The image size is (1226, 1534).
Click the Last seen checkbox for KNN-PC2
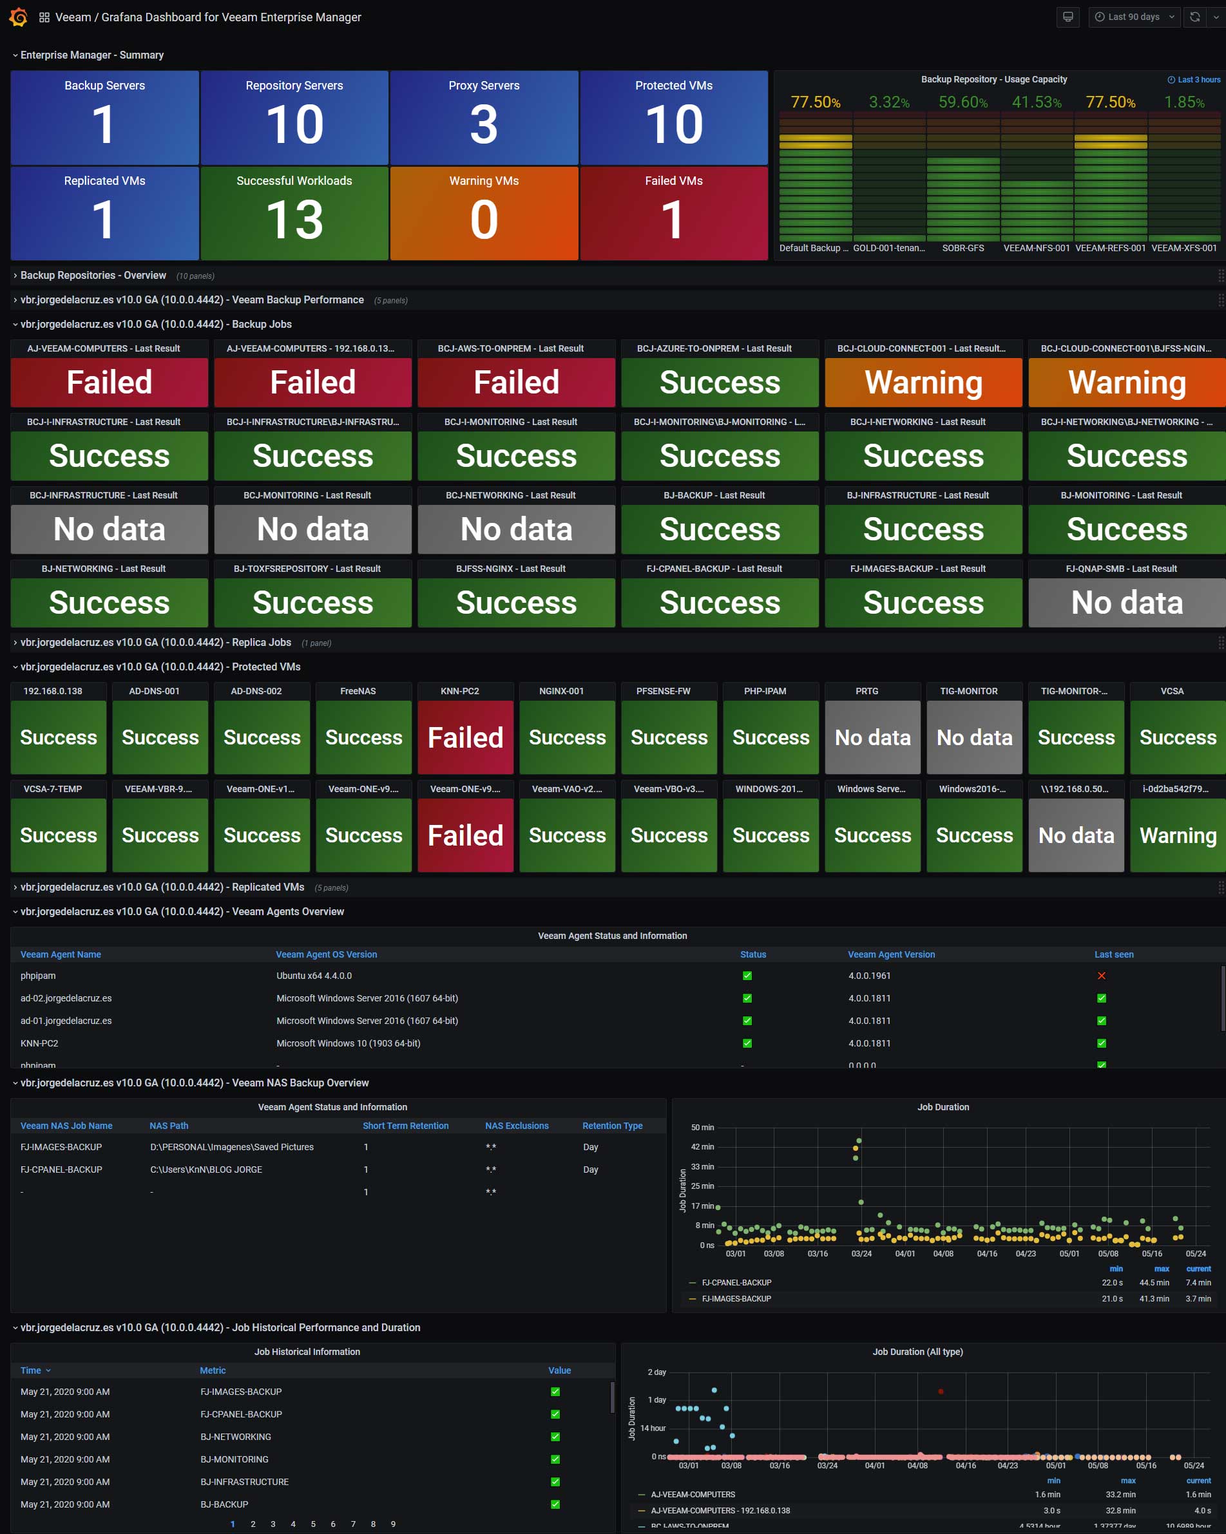(1102, 1043)
